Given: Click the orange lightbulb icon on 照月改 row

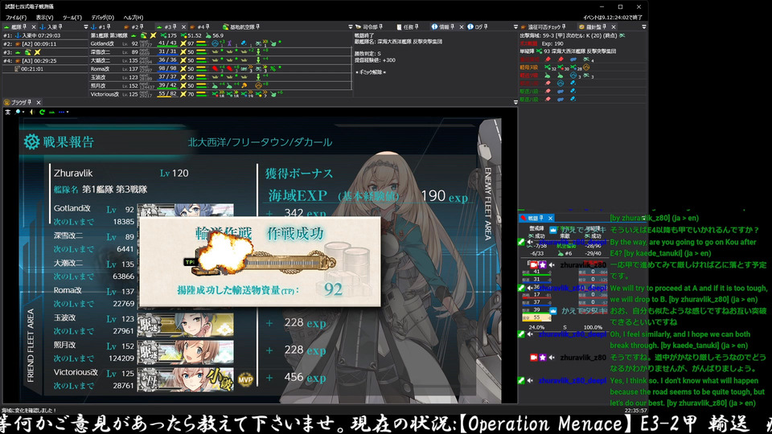Looking at the screenshot, I should pos(244,85).
